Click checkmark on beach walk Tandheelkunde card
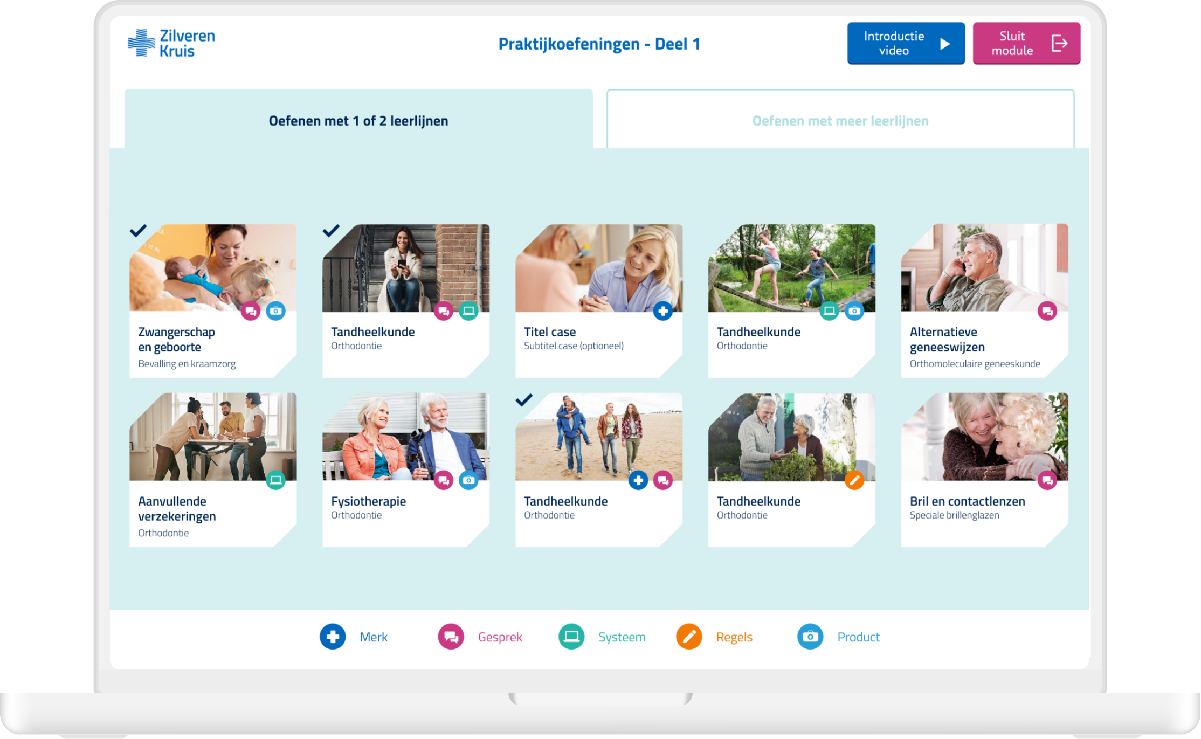1201x739 pixels. pyautogui.click(x=524, y=400)
